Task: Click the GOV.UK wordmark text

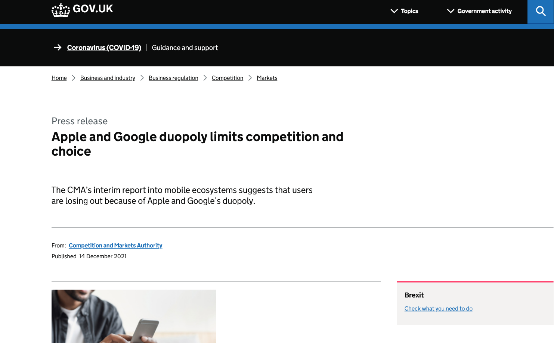Action: click(93, 9)
